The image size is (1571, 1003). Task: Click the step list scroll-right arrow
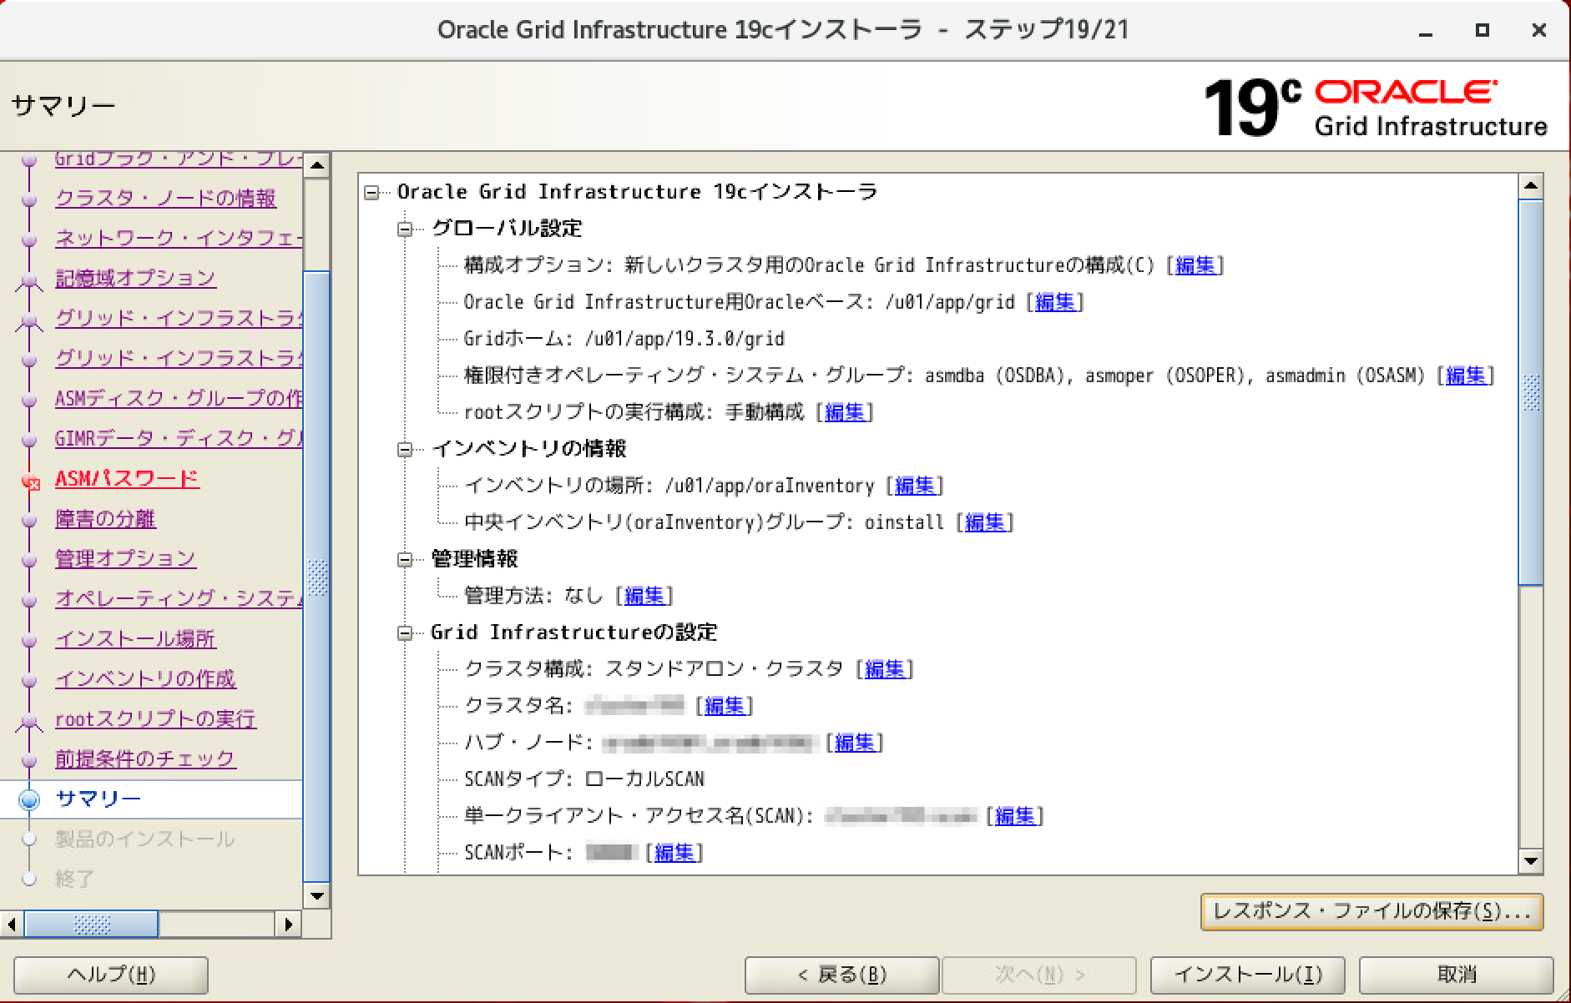click(x=288, y=925)
